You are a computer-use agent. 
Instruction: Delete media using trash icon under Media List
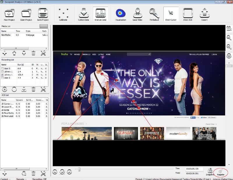point(33,53)
